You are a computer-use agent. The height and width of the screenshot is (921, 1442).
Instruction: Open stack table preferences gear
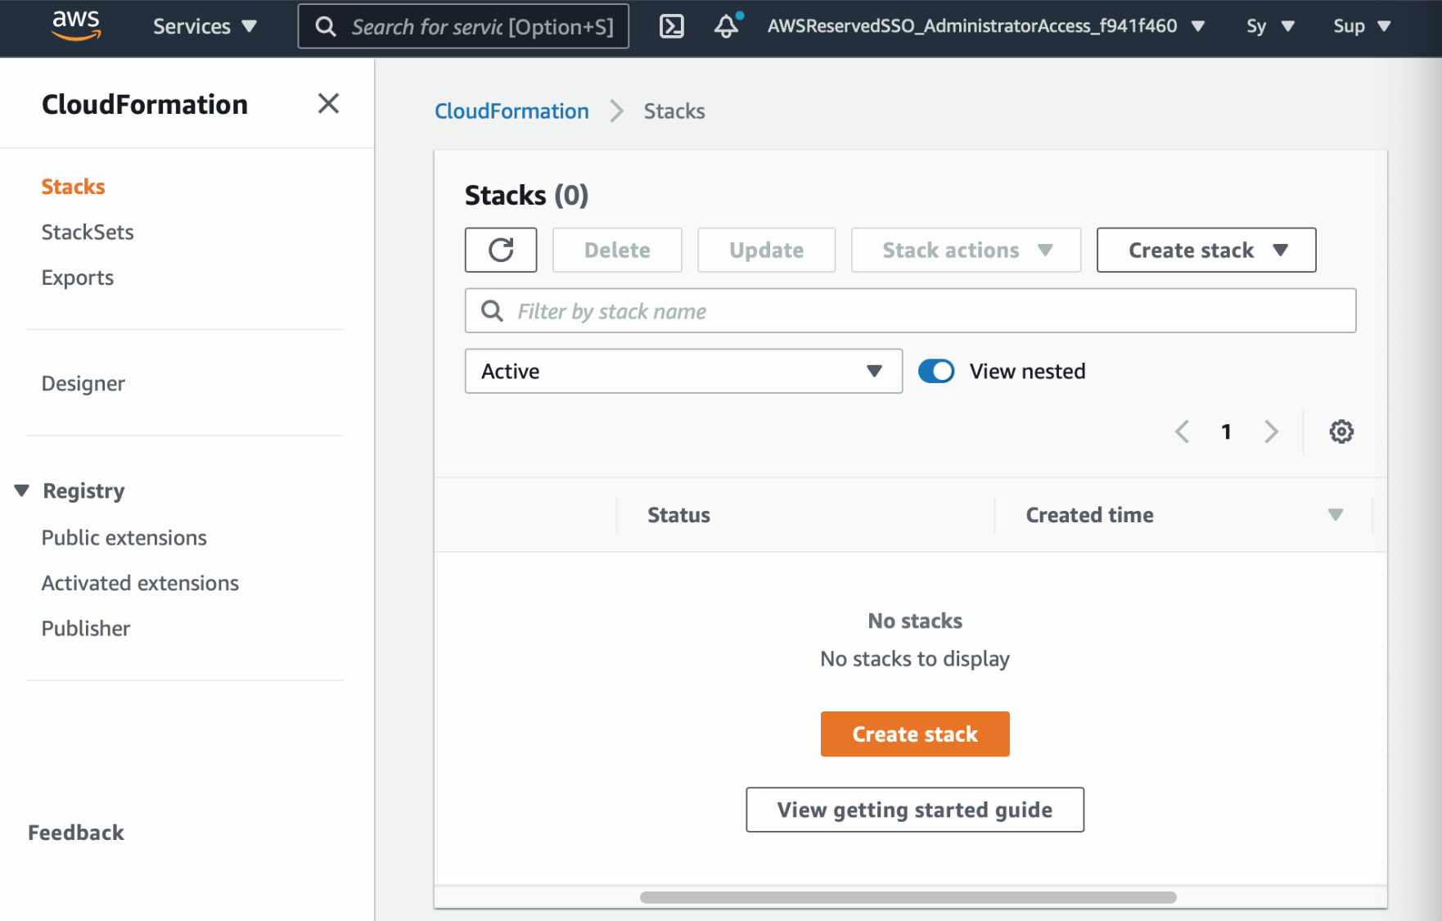(x=1341, y=431)
